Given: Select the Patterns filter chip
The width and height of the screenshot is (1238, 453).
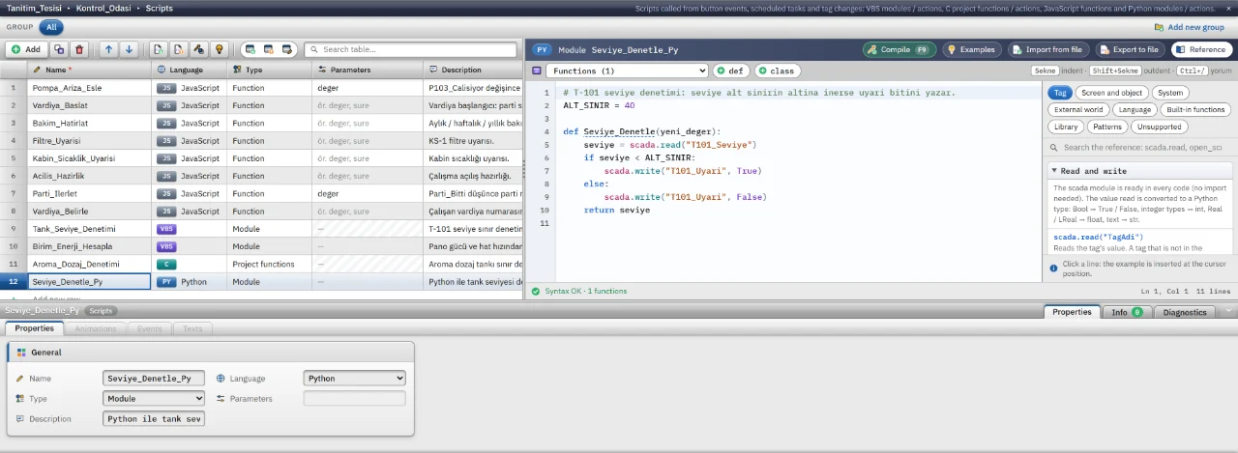Looking at the screenshot, I should click(1107, 127).
